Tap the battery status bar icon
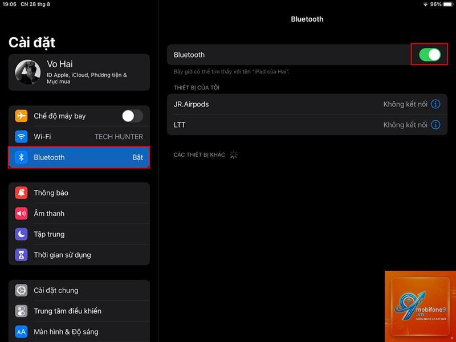Screen dimensions: 456x342 click(449, 5)
